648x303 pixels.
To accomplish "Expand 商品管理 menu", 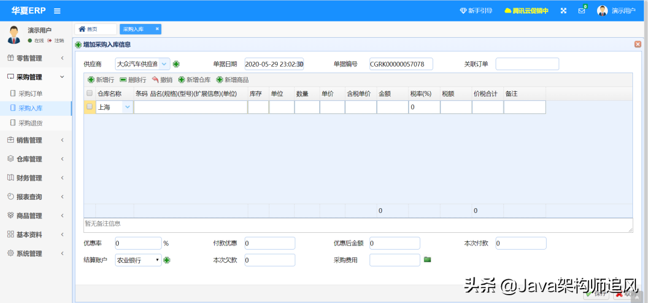I will tap(36, 216).
